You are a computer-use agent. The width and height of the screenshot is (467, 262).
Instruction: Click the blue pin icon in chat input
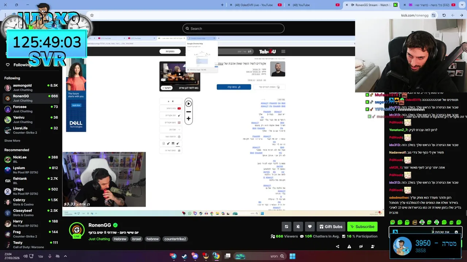(x=395, y=232)
